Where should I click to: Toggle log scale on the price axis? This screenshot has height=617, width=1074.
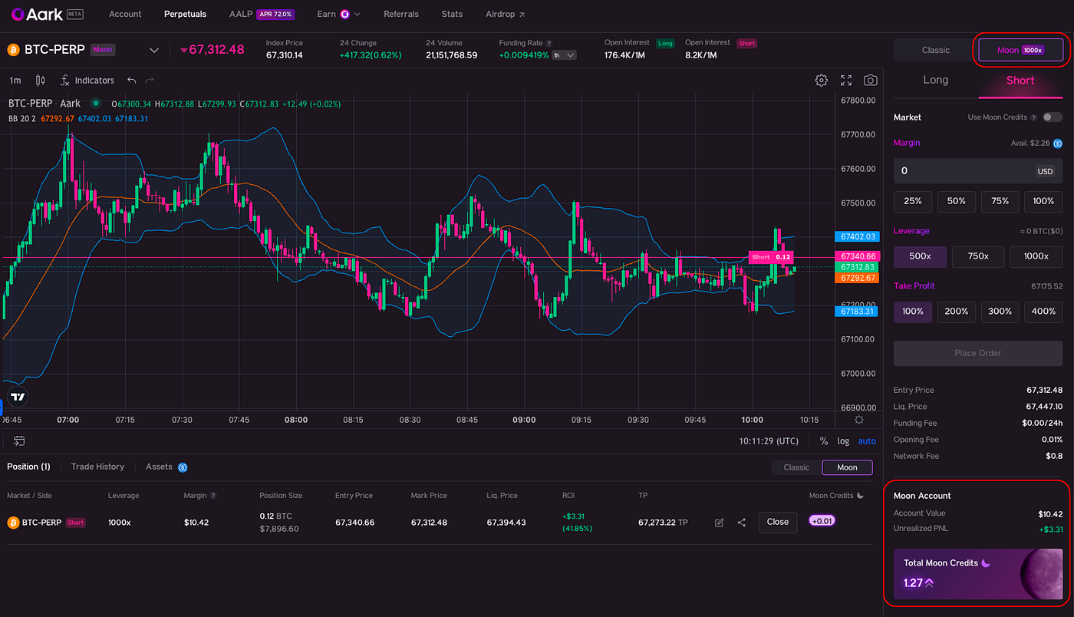click(x=843, y=441)
